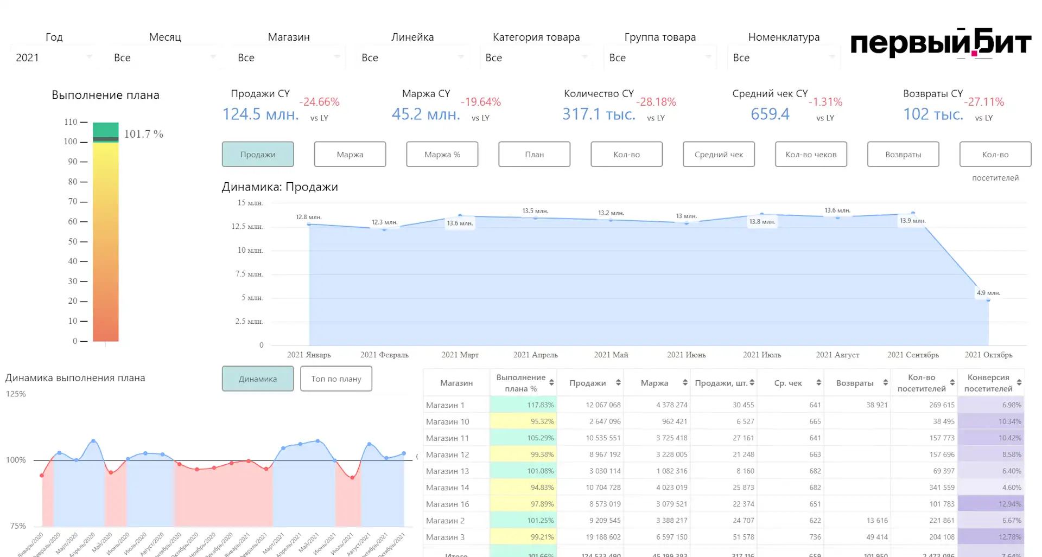Viewport: 1042px width, 557px height.
Task: Expand the Магазин filter dropdown
Action: (x=289, y=57)
